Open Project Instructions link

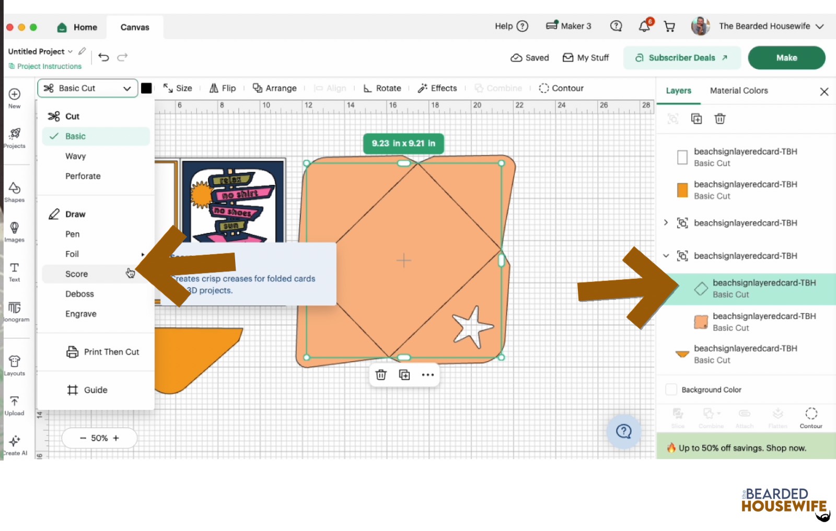coord(45,66)
